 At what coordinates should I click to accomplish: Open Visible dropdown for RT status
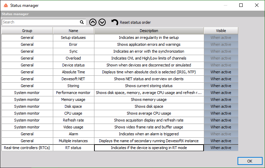[x=221, y=148]
